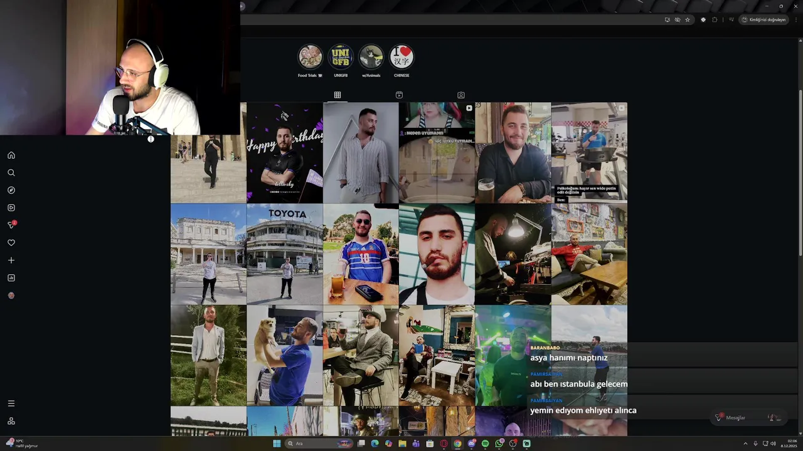Open the weather widget Hafif yağmur
The image size is (803, 451).
[22, 443]
